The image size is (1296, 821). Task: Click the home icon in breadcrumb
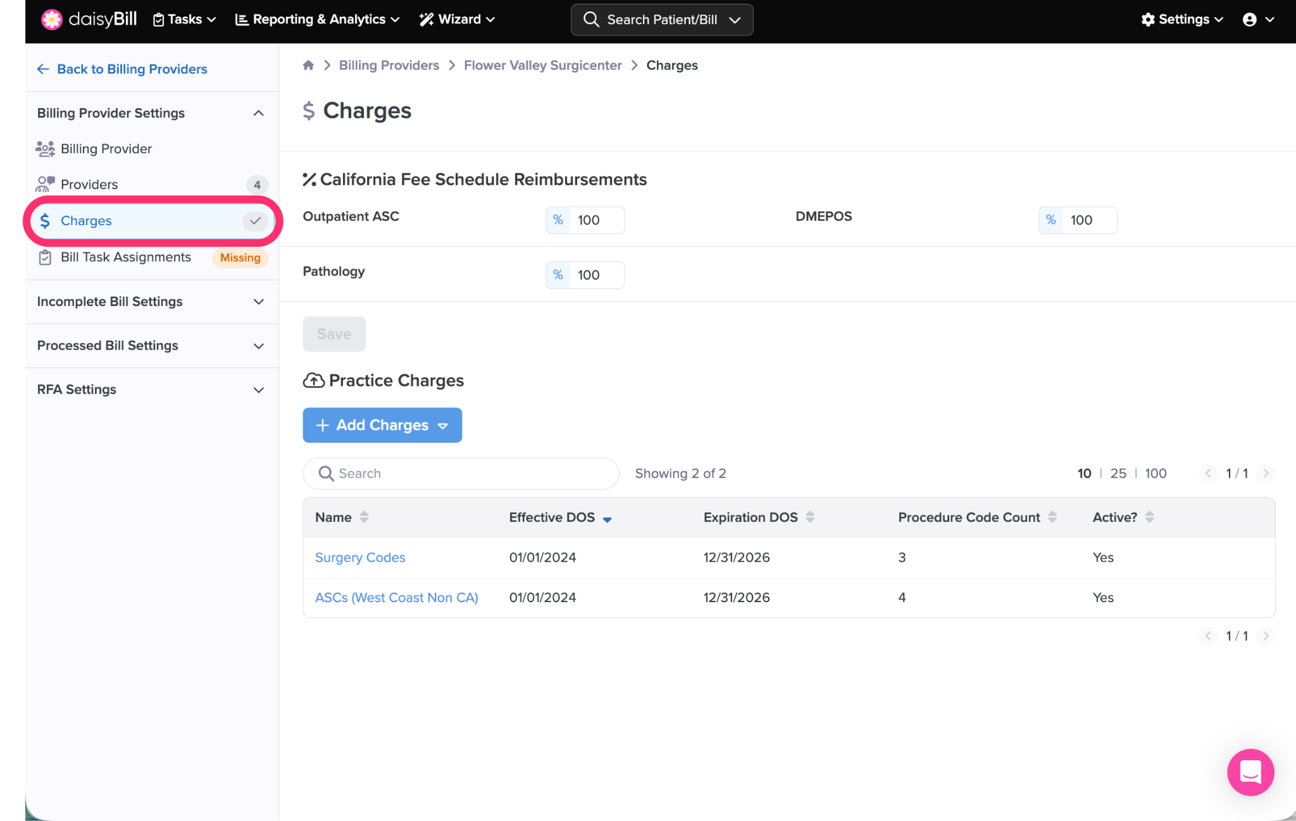click(308, 65)
